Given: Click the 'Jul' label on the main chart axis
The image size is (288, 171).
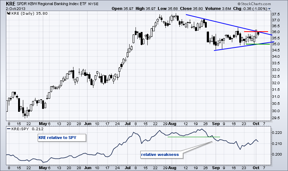Looking at the screenshot, I should (x=128, y=124).
